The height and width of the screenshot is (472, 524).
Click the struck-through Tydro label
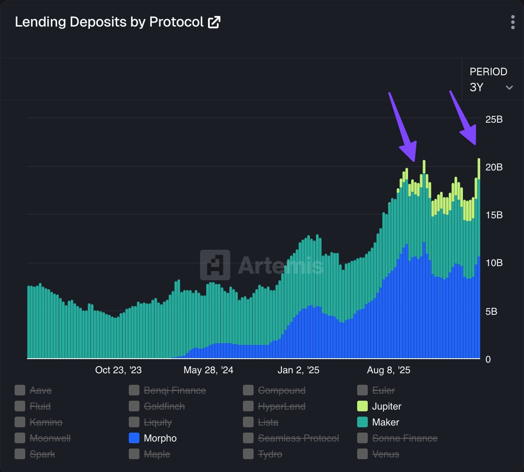click(x=270, y=454)
